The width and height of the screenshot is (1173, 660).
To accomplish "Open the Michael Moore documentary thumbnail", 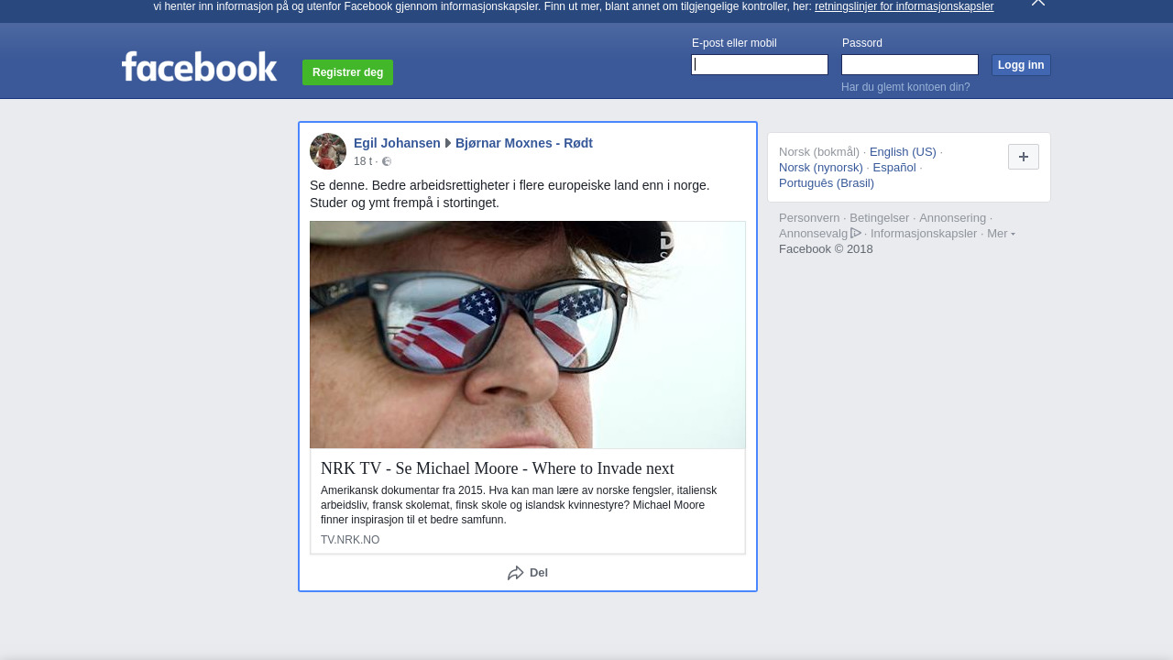I will pos(528,335).
